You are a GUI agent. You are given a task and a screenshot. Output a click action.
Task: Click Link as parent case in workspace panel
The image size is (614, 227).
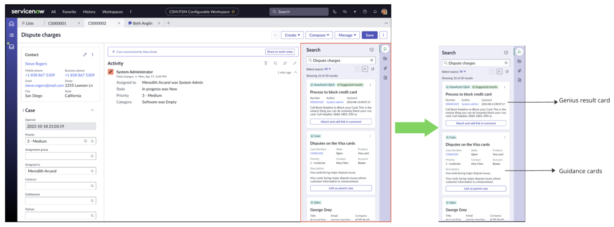pyautogui.click(x=341, y=188)
